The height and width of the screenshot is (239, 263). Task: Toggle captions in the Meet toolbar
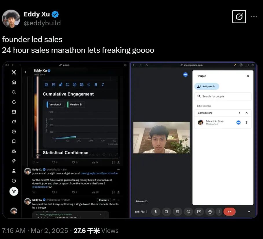tap(177, 212)
